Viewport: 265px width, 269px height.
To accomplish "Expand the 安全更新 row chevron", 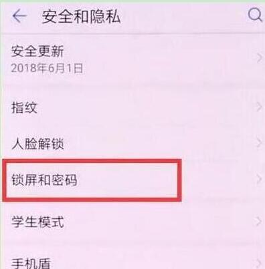I will pyautogui.click(x=259, y=58).
